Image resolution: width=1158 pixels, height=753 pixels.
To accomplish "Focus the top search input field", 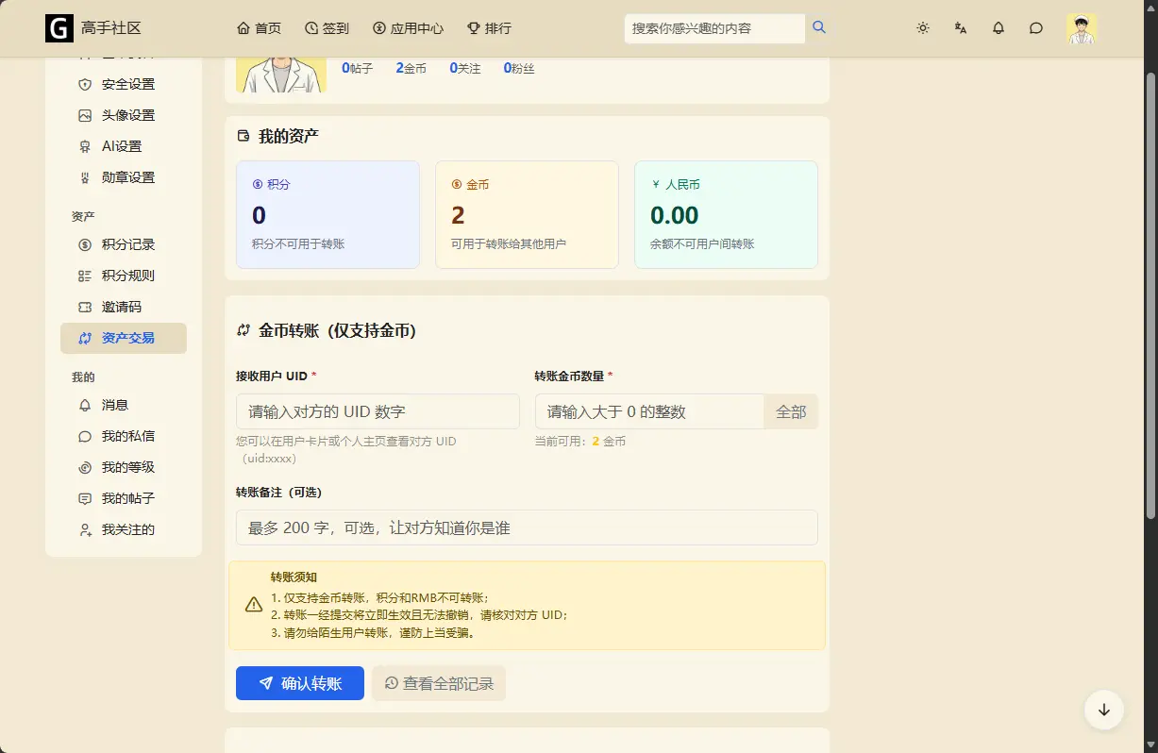I will 714,28.
